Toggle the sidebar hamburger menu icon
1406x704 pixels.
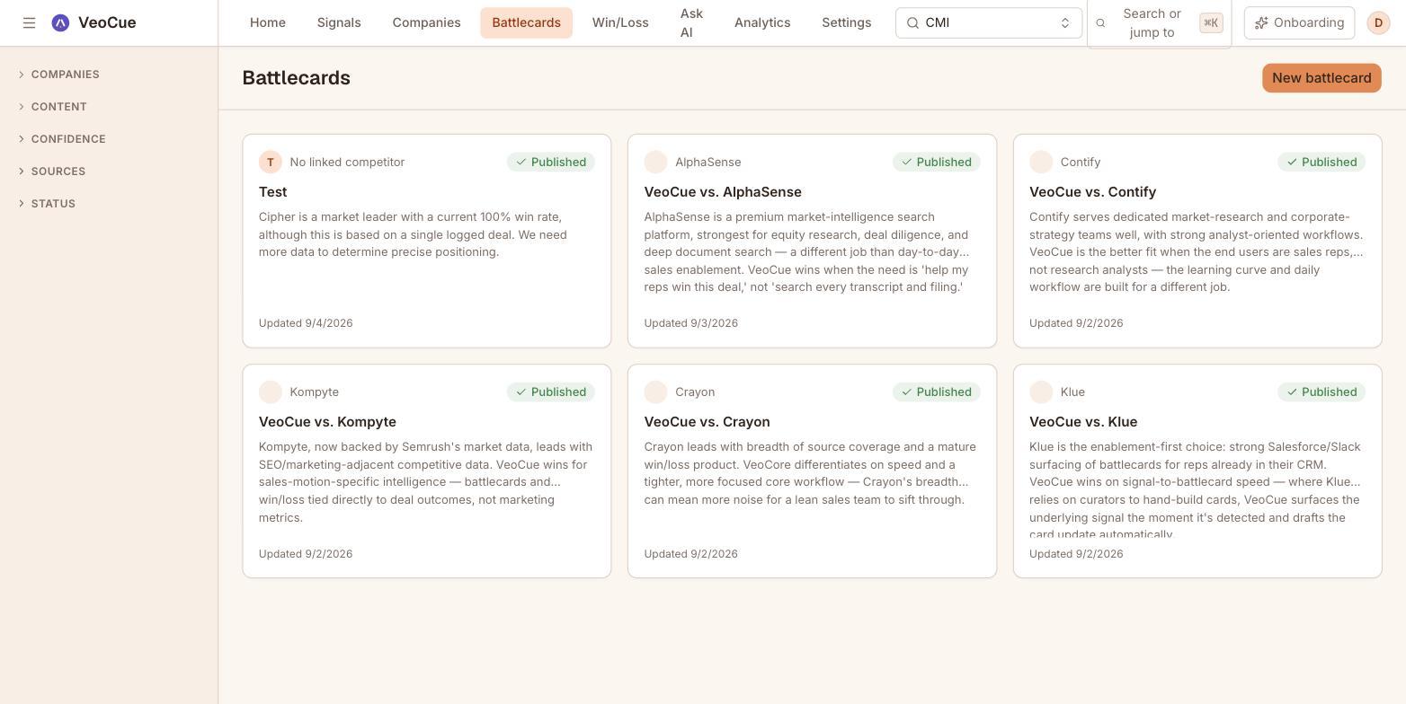pyautogui.click(x=29, y=22)
